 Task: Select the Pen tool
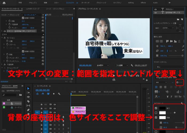click(x=28, y=110)
